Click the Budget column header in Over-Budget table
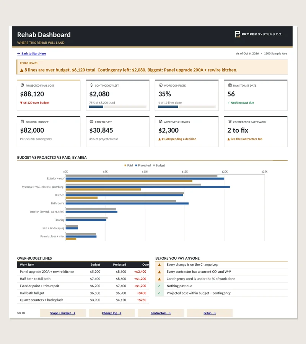The image size is (306, 344). click(95, 265)
